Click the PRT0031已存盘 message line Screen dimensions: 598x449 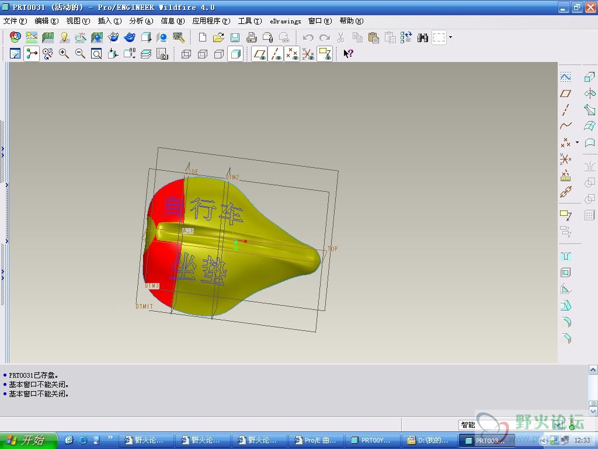pos(33,375)
